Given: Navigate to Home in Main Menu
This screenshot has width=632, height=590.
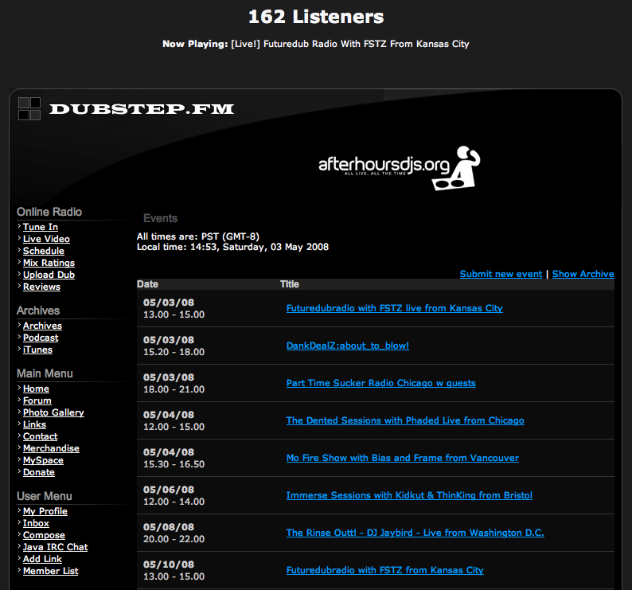Looking at the screenshot, I should pos(36,389).
